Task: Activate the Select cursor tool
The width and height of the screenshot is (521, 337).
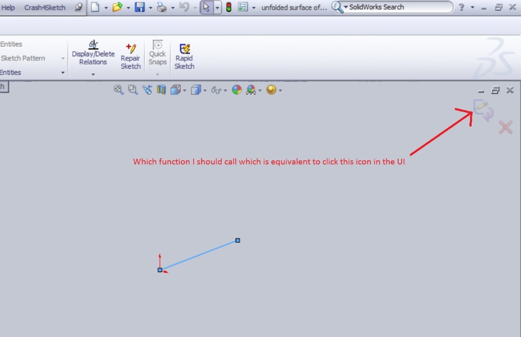Action: [206, 7]
